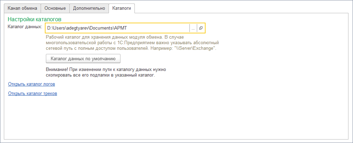Viewport: 353px width, 143px height.
Task: Click the warning line starting скопировать все его подпапки
Action: (100, 75)
